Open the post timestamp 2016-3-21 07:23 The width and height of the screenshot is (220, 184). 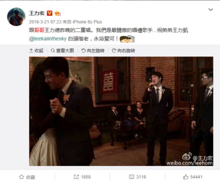click(45, 22)
